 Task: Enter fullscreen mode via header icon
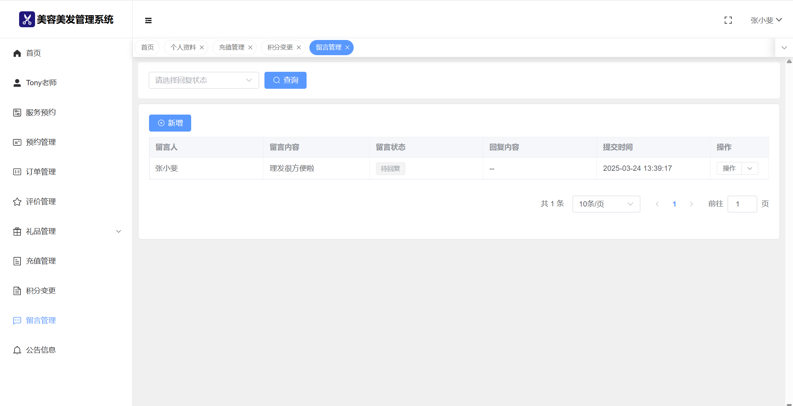728,21
